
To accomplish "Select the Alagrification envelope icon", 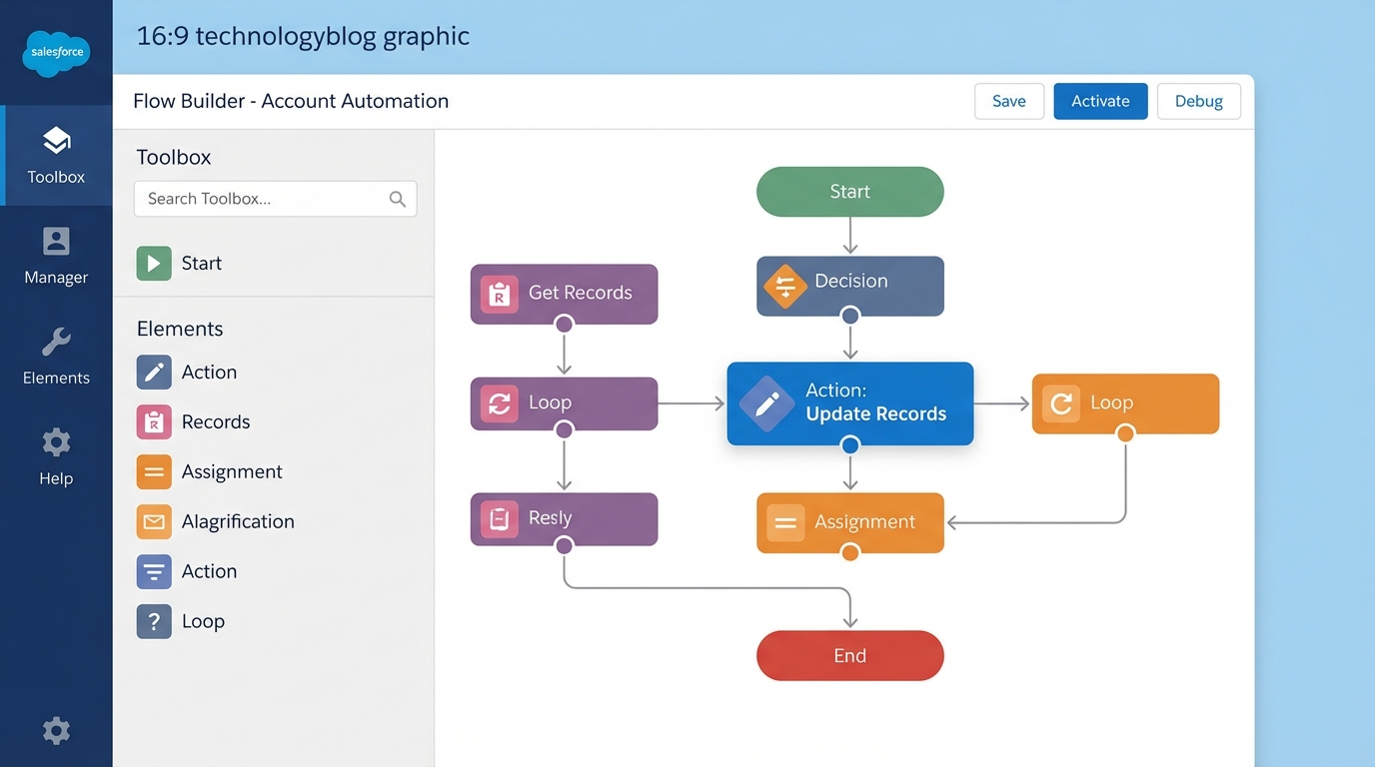I will click(x=153, y=521).
